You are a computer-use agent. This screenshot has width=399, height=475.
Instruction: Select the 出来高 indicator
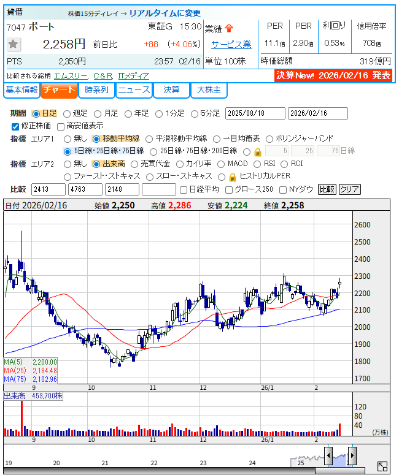[96, 164]
